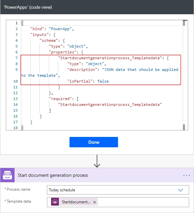Open the Process name dropdown chevron
The width and height of the screenshot is (194, 213).
tap(180, 190)
